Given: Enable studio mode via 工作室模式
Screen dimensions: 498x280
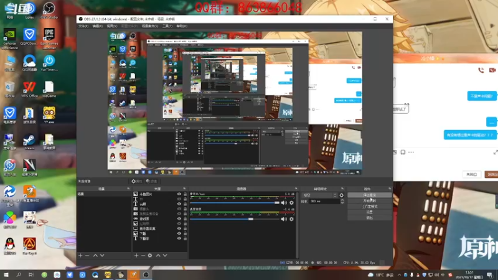Looking at the screenshot, I should click(x=369, y=207).
